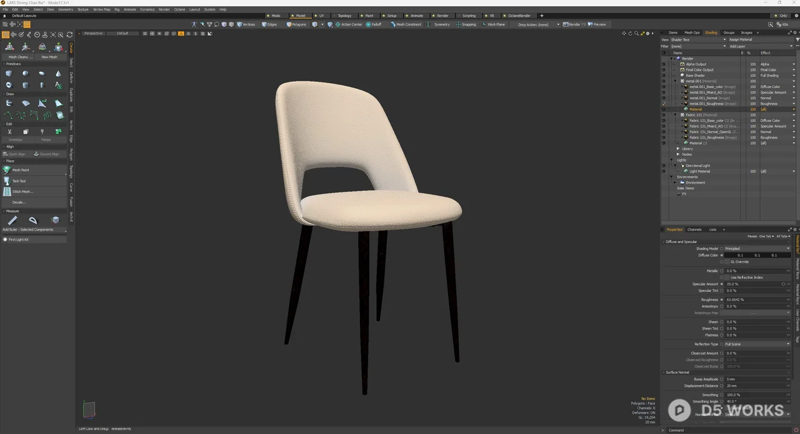The width and height of the screenshot is (800, 434).
Task: Click the Mesh Cleanup button
Action: click(19, 57)
